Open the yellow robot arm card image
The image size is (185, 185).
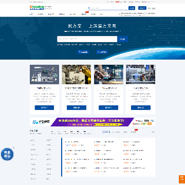pos(77,75)
